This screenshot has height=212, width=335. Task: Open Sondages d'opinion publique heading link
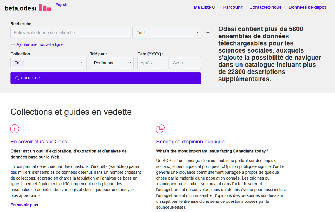tap(190, 142)
